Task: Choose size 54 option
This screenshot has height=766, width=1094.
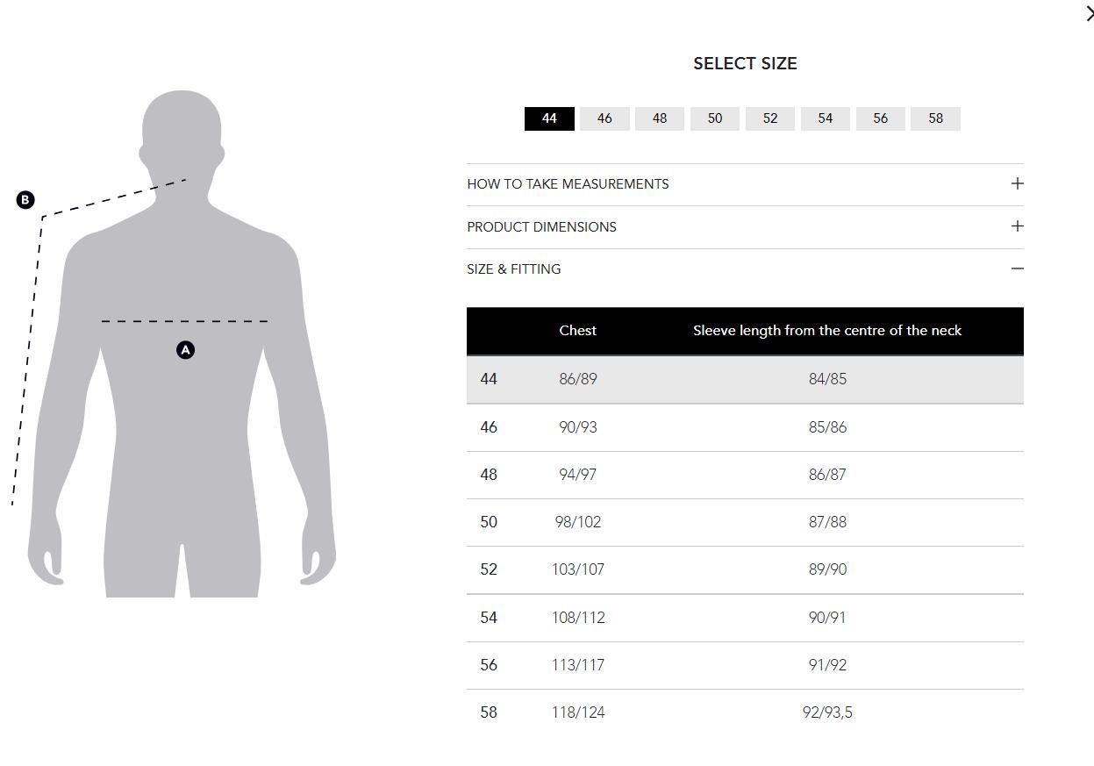Action: click(x=826, y=118)
